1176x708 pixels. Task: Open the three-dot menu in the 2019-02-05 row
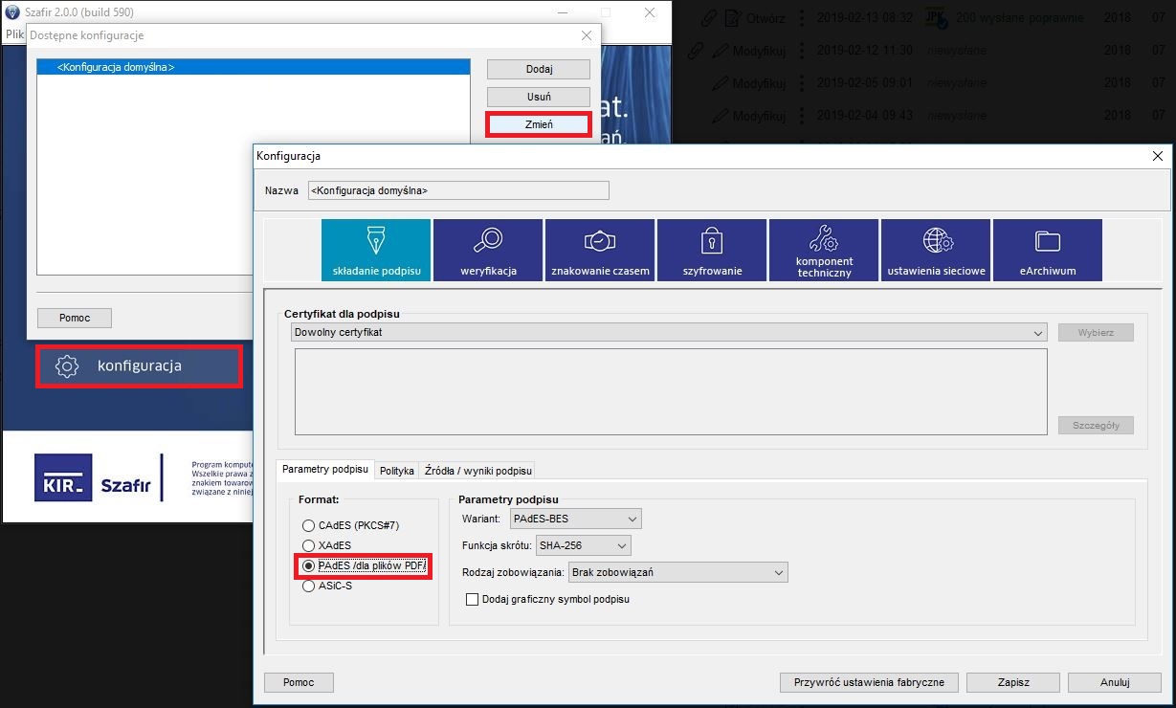[802, 83]
